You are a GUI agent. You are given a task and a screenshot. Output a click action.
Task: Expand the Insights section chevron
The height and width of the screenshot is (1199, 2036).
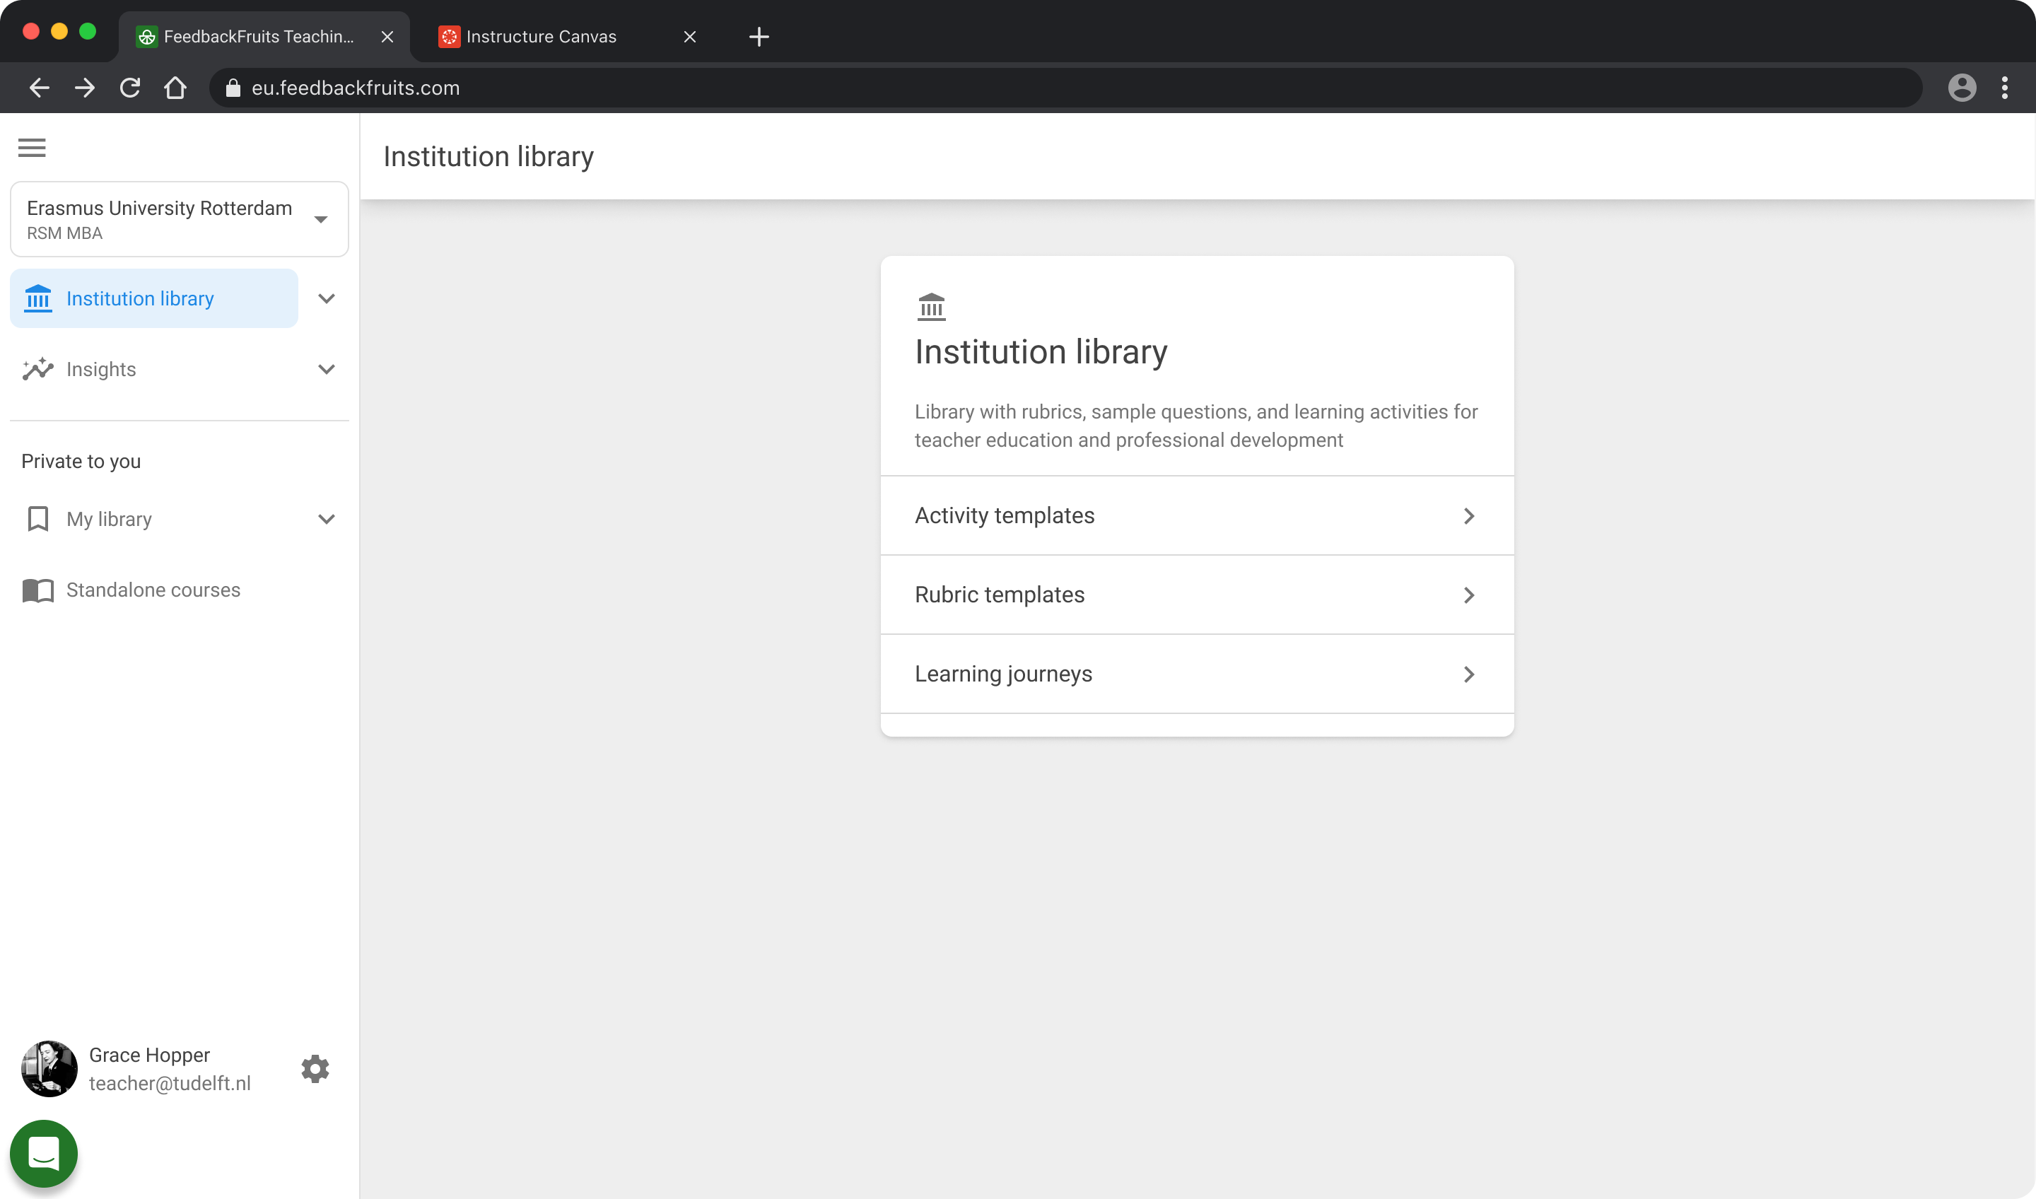click(x=327, y=369)
